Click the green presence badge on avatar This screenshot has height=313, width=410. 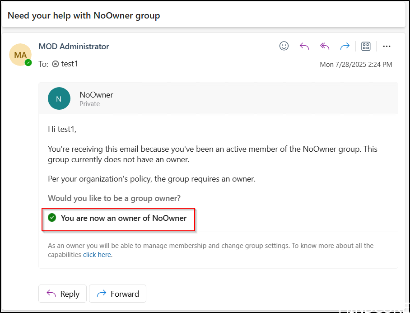[x=28, y=63]
